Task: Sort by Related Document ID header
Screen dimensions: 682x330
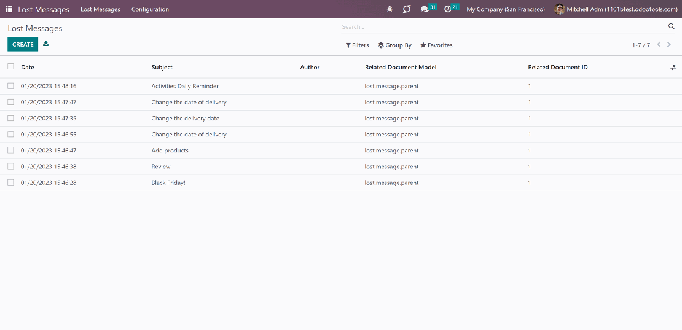Action: (558, 68)
